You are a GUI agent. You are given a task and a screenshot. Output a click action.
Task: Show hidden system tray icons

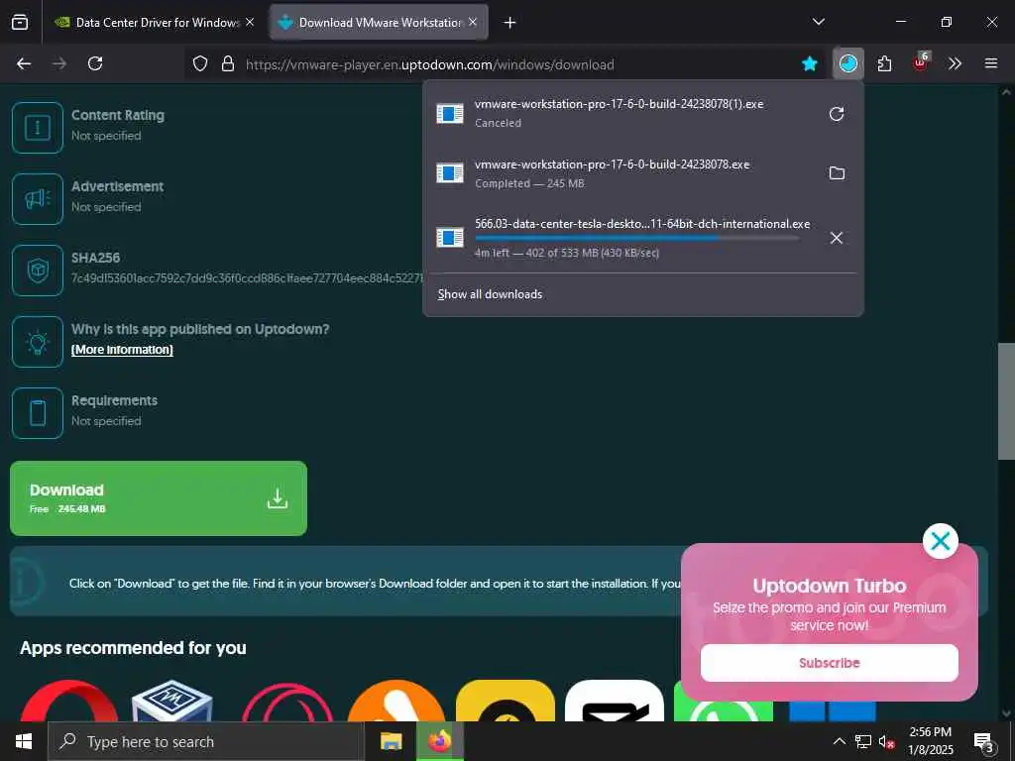tap(839, 741)
